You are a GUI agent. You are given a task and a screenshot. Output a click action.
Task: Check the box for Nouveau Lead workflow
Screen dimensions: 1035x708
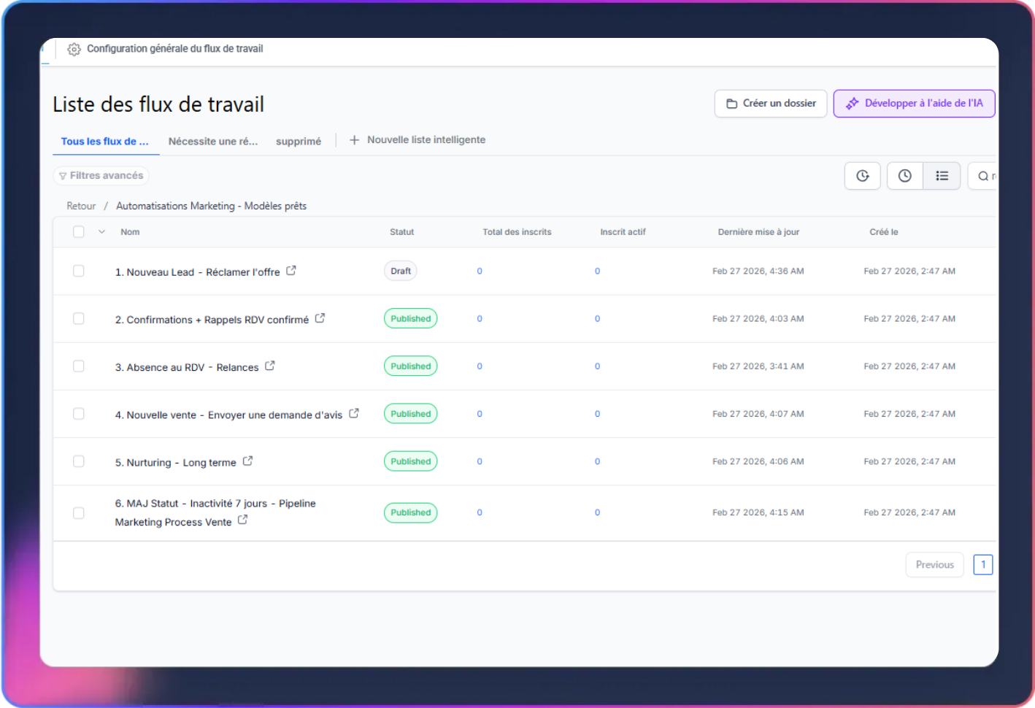[79, 271]
